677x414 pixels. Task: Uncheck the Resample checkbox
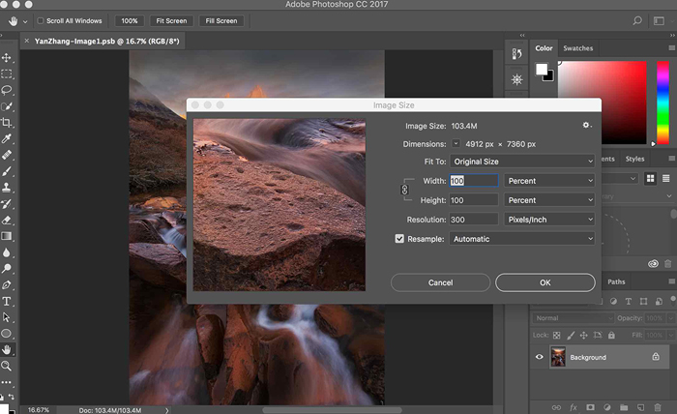coord(399,239)
